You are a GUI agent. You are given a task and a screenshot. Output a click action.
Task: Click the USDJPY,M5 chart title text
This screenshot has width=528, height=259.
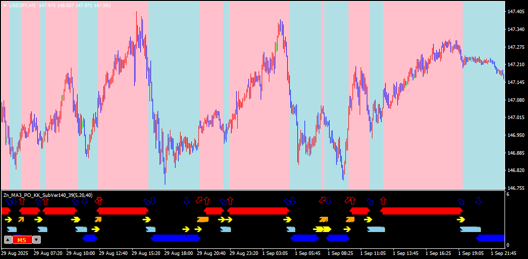click(x=22, y=6)
